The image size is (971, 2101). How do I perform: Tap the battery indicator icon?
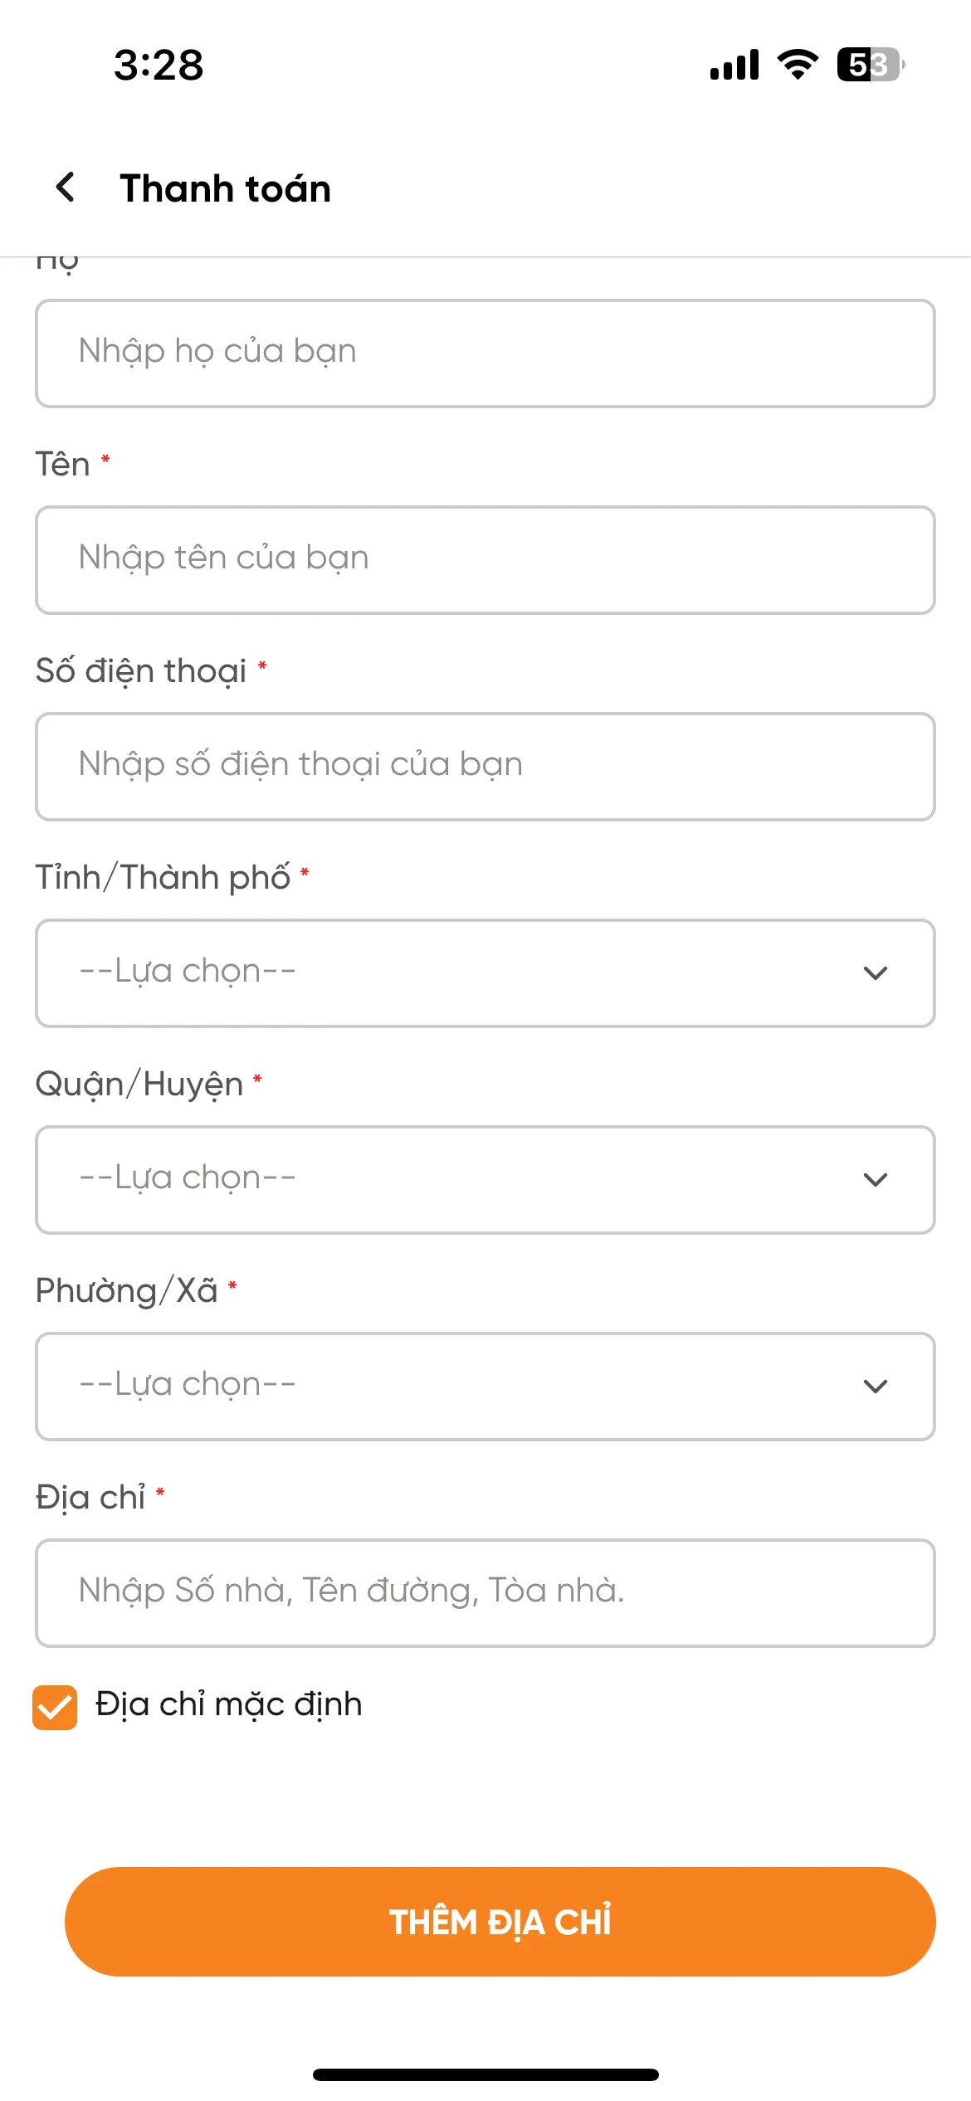(x=871, y=64)
